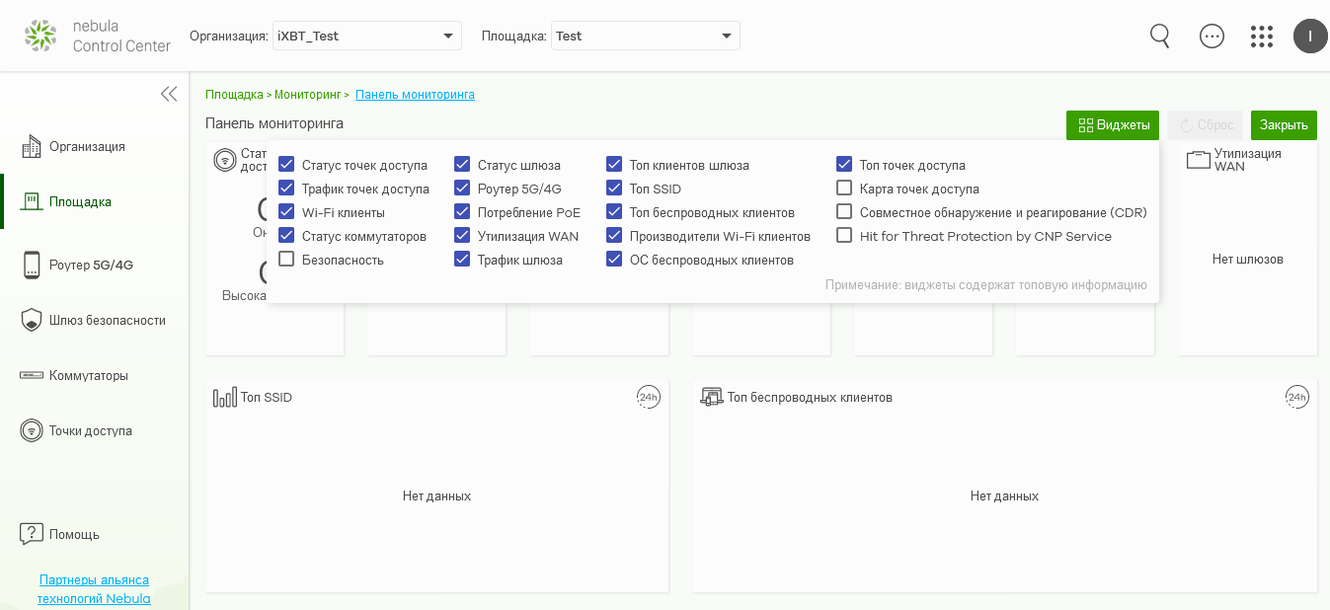Click the user profile avatar
Image resolution: width=1330 pixels, height=610 pixels.
pyautogui.click(x=1310, y=37)
